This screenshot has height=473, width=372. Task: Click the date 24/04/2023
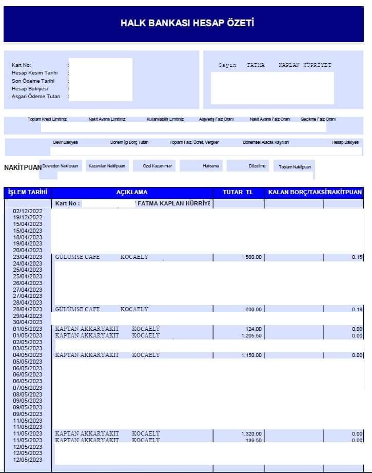pyautogui.click(x=28, y=263)
